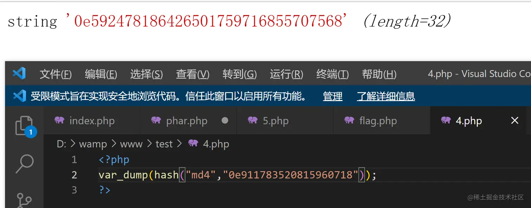Close the 4.php editor tab
The image size is (531, 208).
click(514, 121)
